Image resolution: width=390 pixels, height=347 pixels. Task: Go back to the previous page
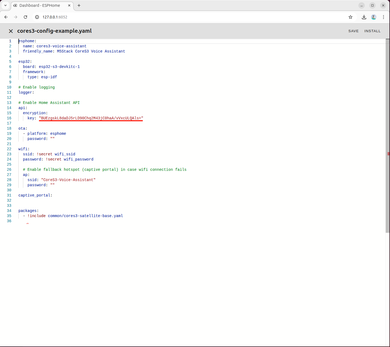tap(6, 17)
